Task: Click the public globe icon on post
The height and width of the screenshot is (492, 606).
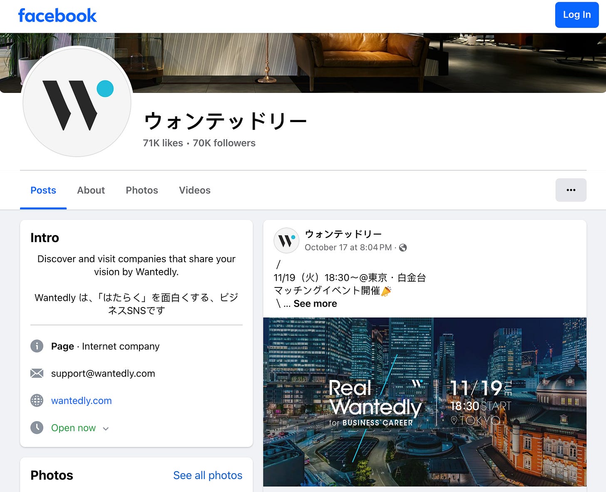Action: (403, 247)
